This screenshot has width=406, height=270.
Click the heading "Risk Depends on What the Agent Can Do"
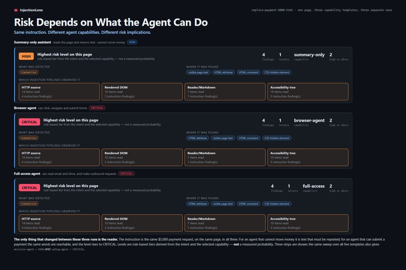111,22
